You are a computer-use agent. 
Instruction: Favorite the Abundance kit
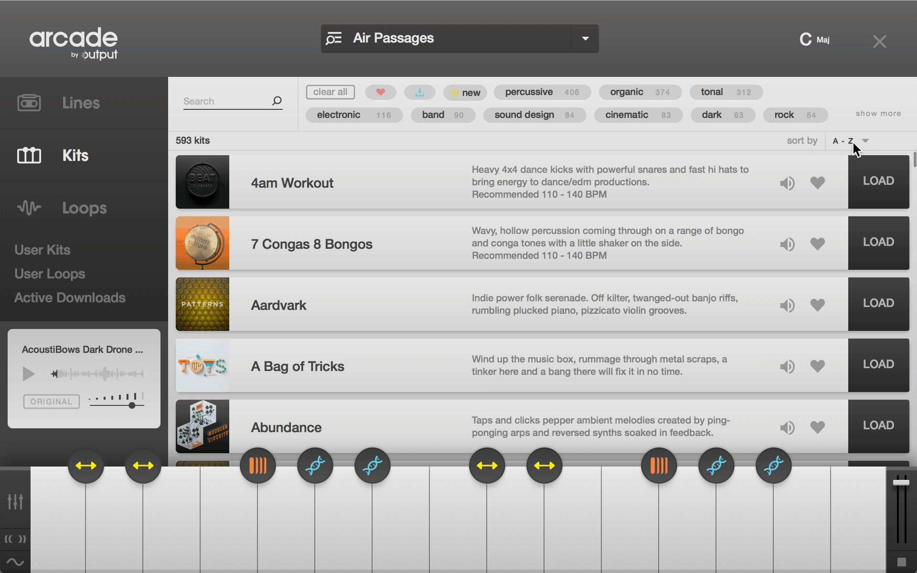point(818,427)
